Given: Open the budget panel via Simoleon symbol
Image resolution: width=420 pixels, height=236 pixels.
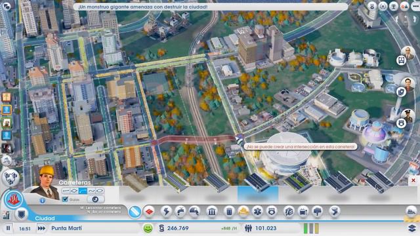Looking at the screenshot, I should point(161,228).
